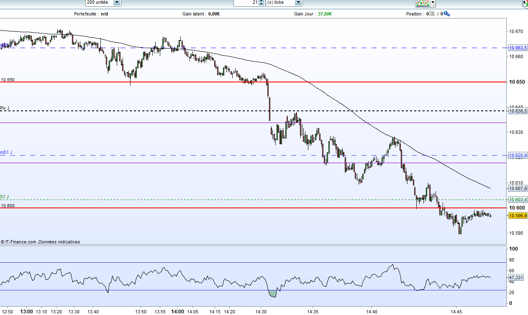This screenshot has width=528, height=315.
Task: Click the Position label in the header
Action: point(414,14)
